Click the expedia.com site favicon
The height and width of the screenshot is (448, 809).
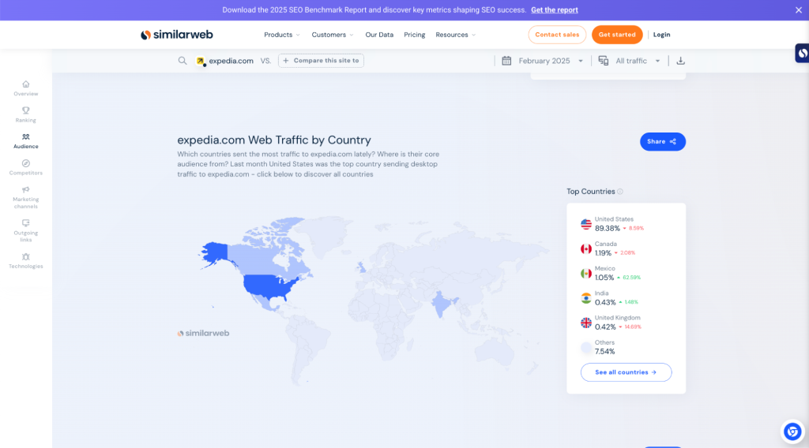coord(201,61)
